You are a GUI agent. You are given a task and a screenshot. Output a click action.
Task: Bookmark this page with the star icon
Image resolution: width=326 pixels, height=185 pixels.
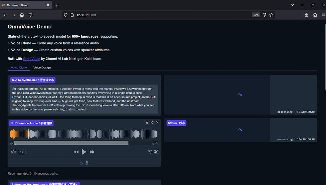coord(271,15)
